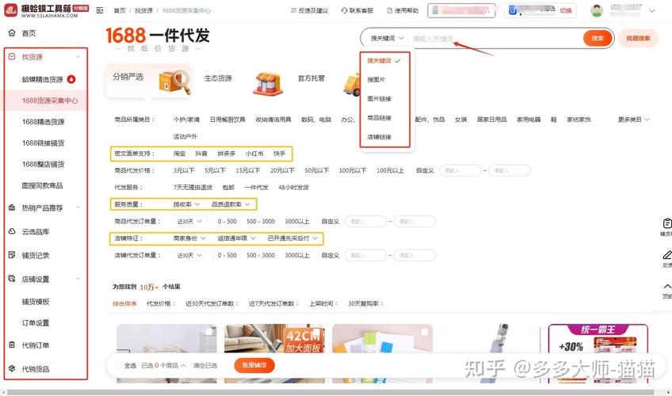Click the 反馈及建议 feedback icon
This screenshot has height=396, width=672.
tap(293, 10)
